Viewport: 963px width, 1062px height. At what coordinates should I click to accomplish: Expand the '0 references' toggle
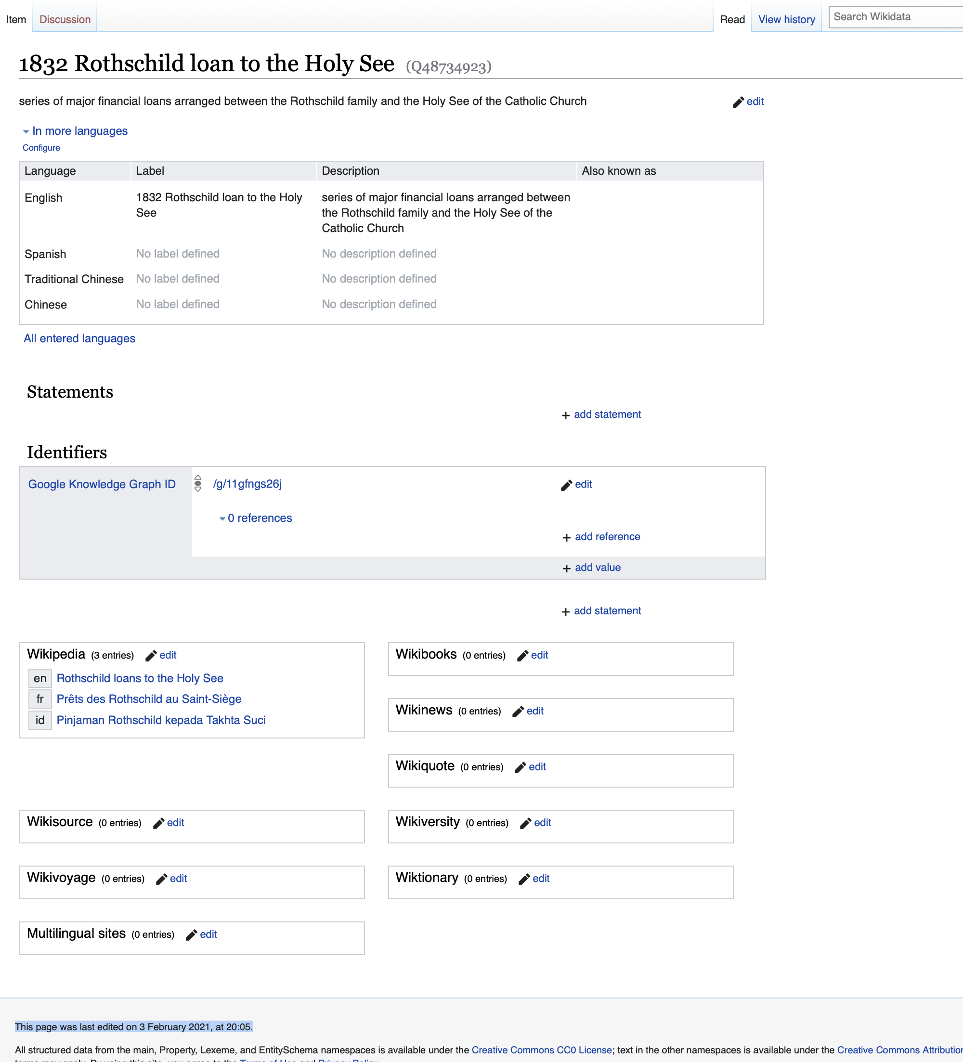click(x=256, y=518)
